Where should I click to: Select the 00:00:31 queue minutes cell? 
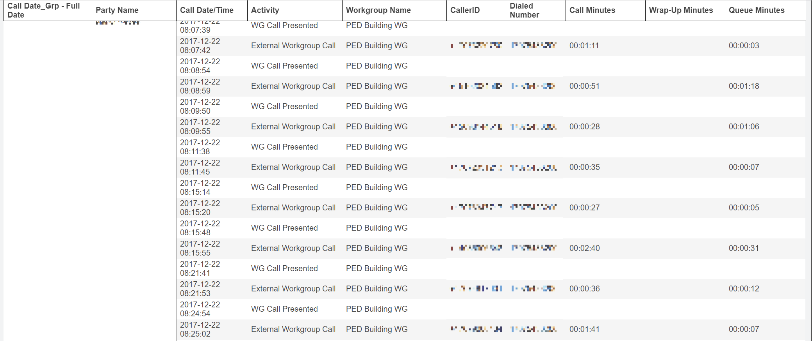pos(744,248)
